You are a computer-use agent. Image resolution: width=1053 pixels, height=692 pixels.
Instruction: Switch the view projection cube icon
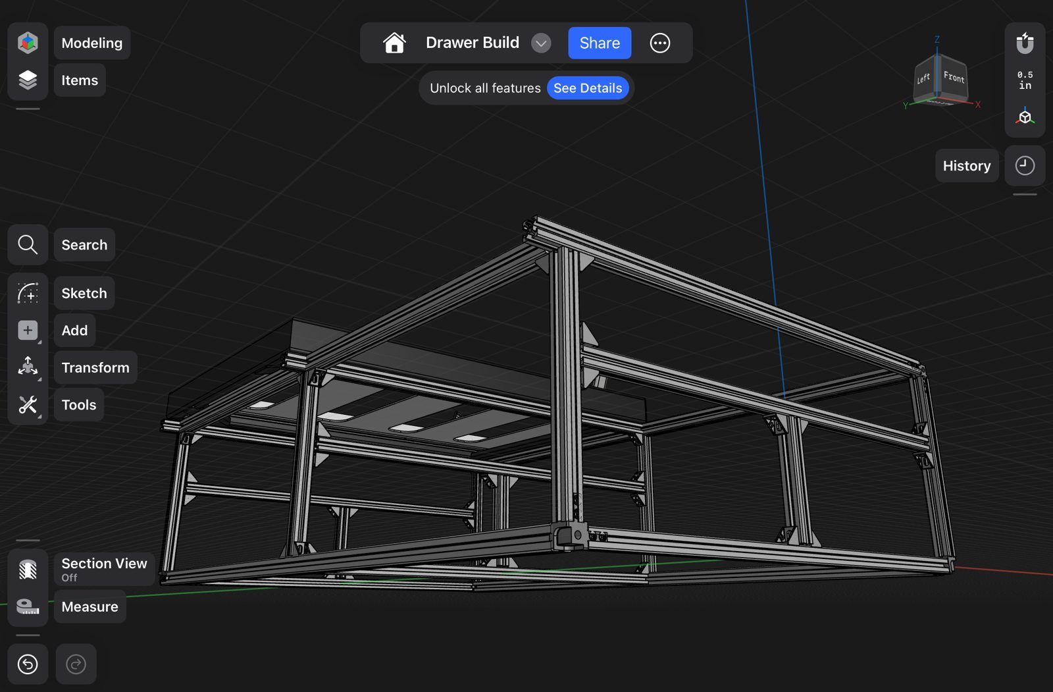click(x=1025, y=117)
